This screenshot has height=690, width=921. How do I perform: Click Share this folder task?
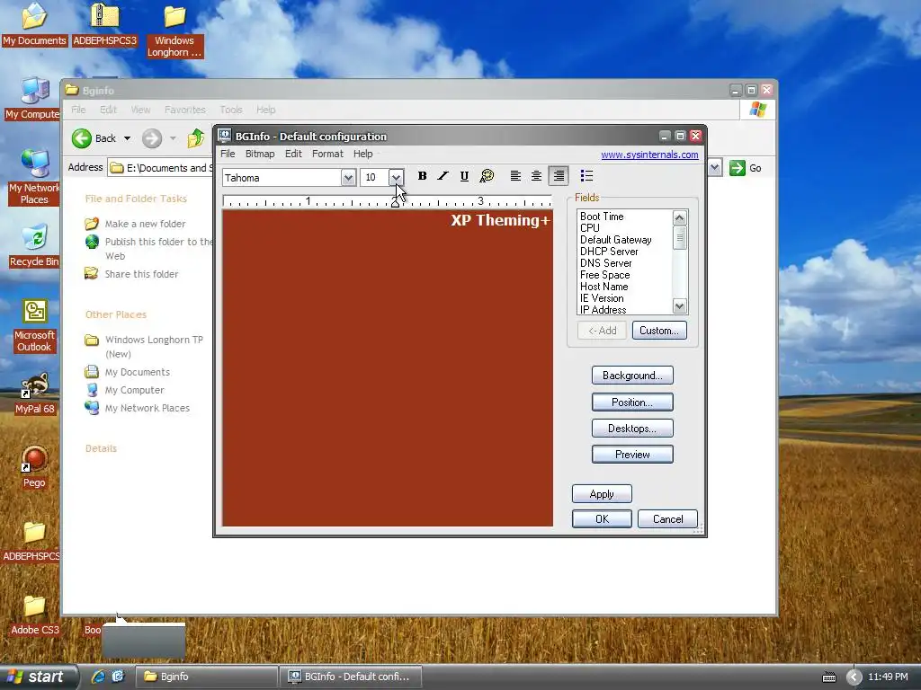[x=141, y=274]
